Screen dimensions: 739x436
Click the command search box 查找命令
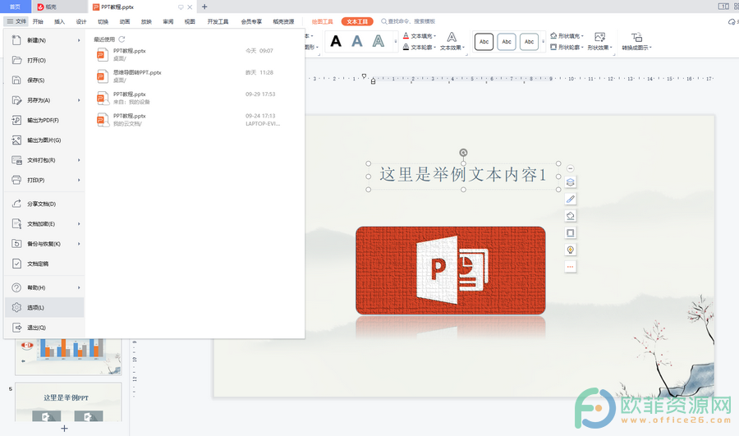pos(409,21)
